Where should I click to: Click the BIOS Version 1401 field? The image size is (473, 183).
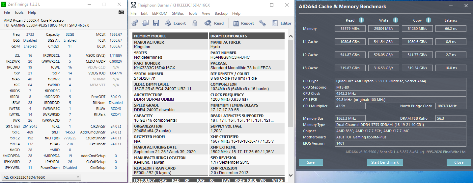tap(401, 143)
